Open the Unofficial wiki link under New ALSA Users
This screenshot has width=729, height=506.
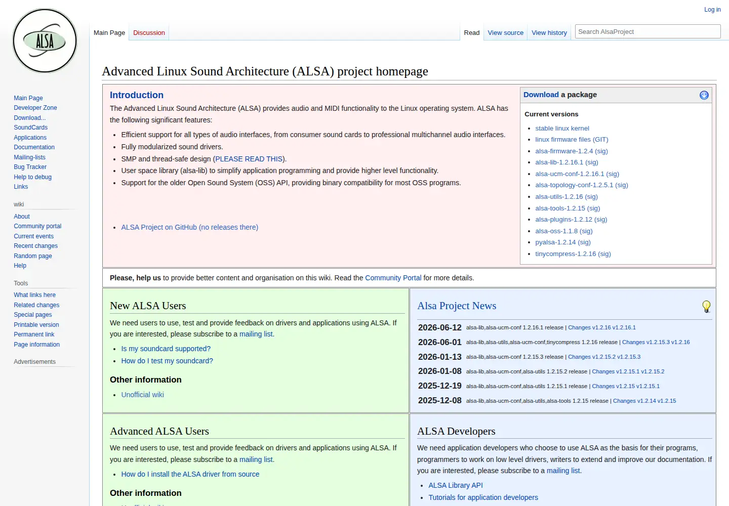(x=143, y=395)
